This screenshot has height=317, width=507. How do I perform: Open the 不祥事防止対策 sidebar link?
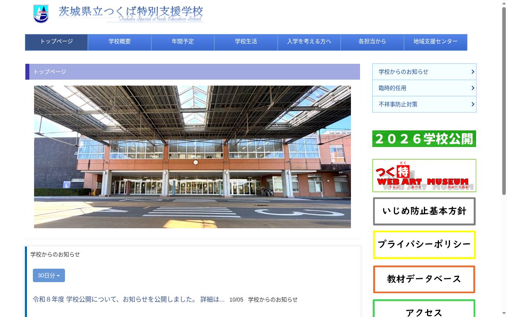point(424,104)
